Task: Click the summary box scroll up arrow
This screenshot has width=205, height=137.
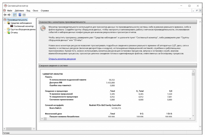Action: [x=193, y=71]
